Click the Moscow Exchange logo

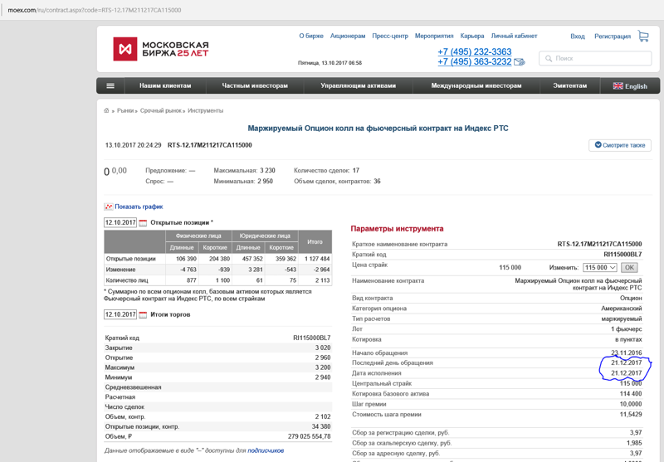(161, 49)
